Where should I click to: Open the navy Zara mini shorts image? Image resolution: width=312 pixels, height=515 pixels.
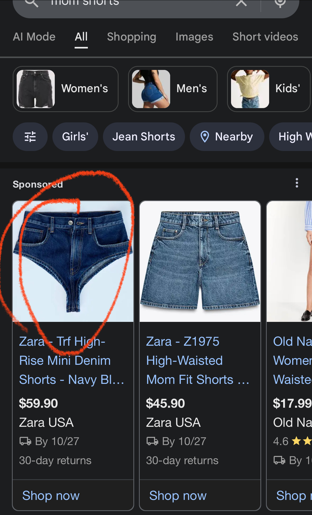point(73,261)
